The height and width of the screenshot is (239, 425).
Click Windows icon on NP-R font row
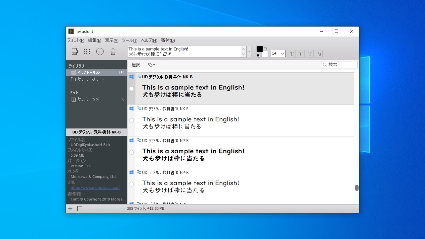[131, 172]
